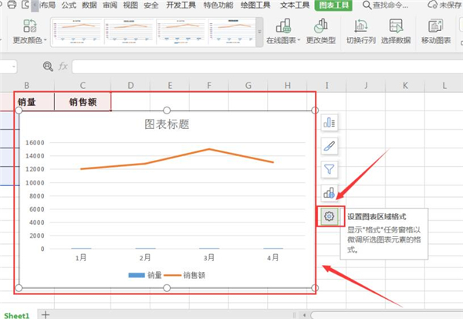Image resolution: width=463 pixels, height=319 pixels.
Task: Select the first chart style thumbnail
Action: (79, 30)
